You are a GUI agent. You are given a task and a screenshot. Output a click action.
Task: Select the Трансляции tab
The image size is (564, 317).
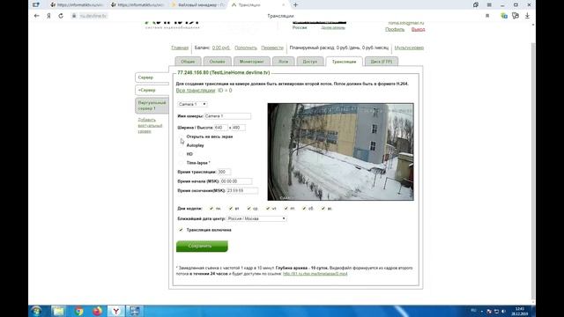click(x=345, y=62)
